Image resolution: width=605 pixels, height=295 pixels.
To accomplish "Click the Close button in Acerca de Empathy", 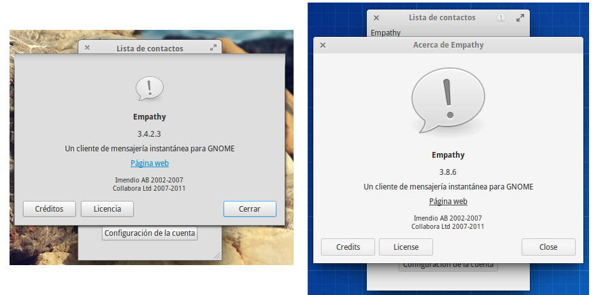I will tap(548, 247).
